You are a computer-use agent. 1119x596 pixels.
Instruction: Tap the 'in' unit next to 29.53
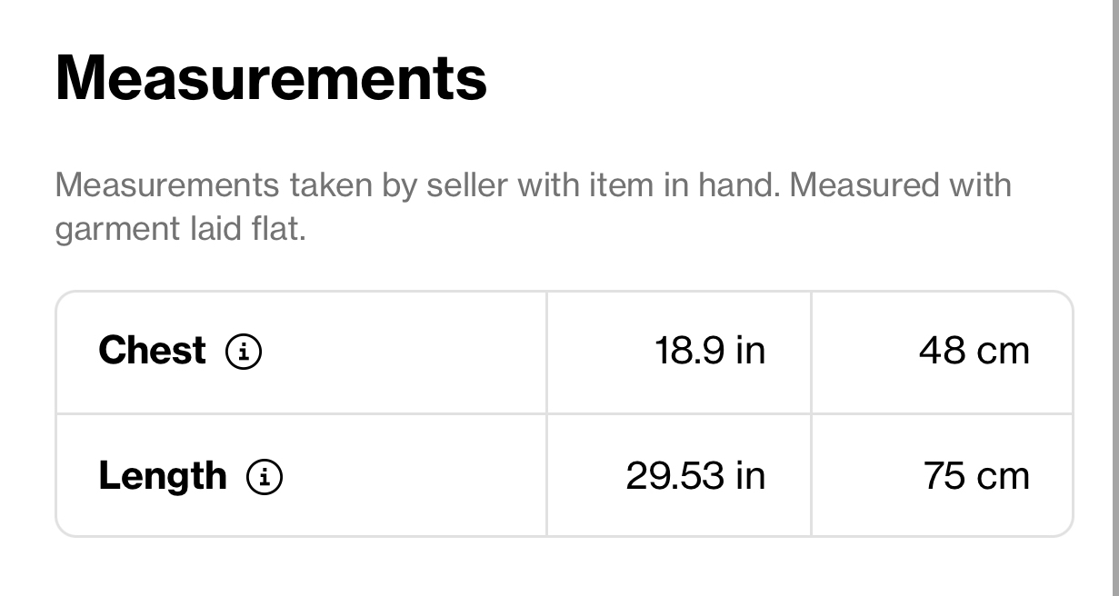tap(750, 476)
